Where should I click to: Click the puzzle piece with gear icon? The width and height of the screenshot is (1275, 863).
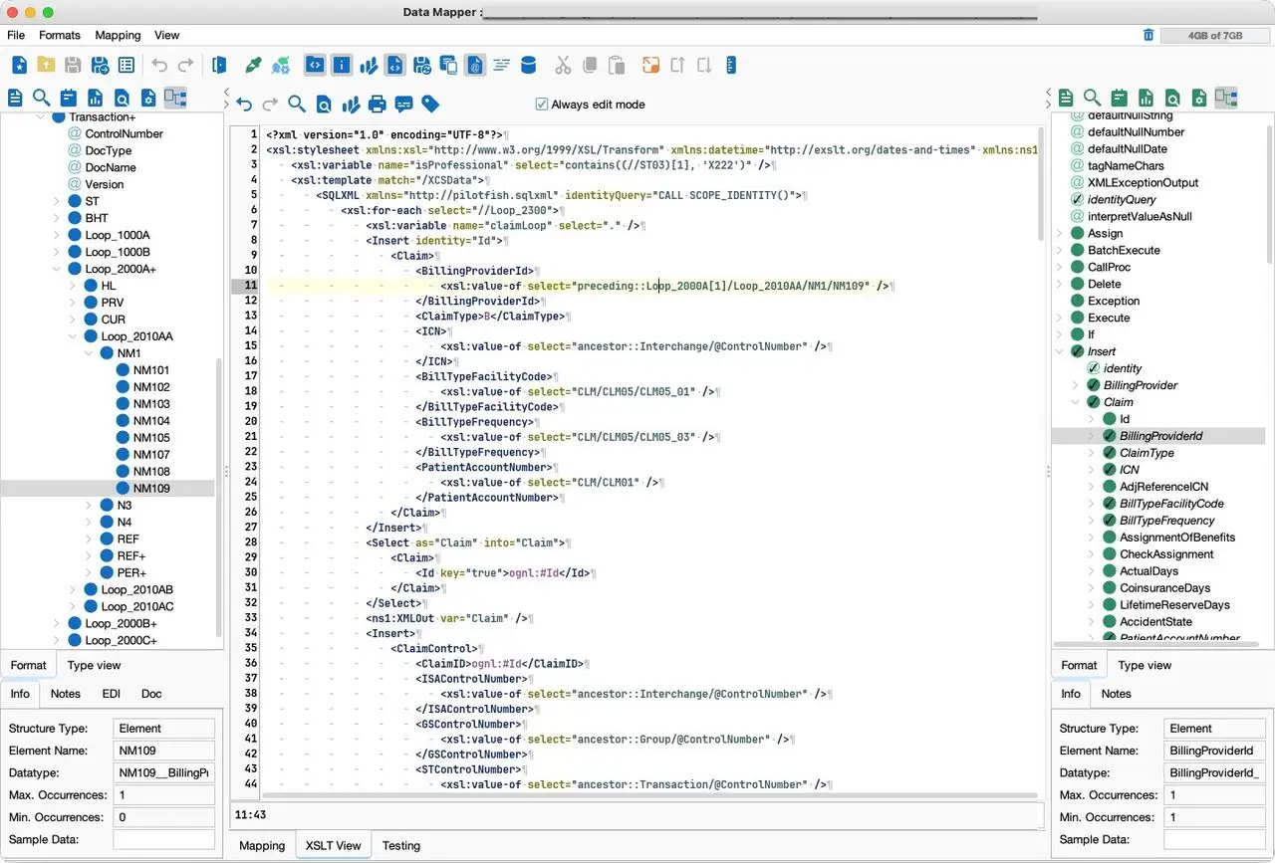282,66
